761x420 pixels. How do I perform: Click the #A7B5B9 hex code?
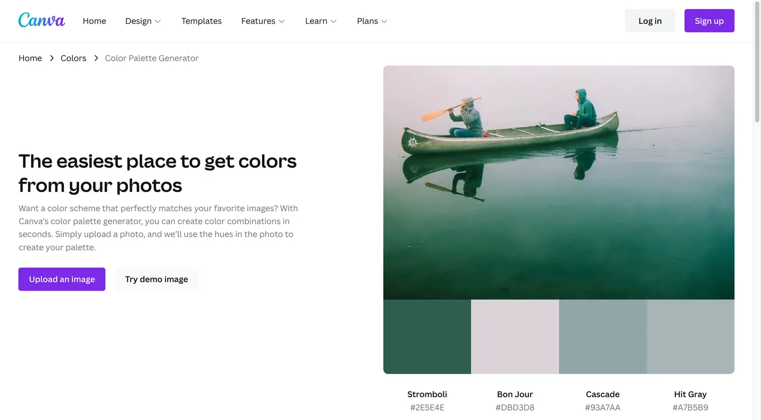pos(690,407)
